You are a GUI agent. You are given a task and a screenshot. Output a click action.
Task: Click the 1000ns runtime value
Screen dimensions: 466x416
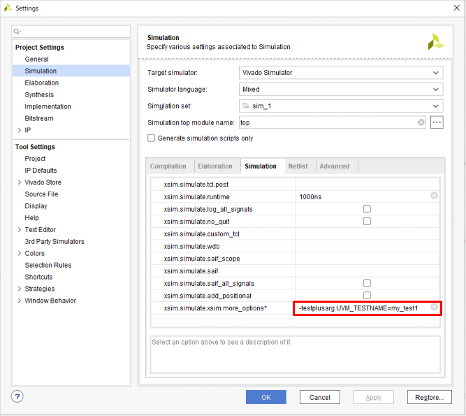[x=311, y=197]
